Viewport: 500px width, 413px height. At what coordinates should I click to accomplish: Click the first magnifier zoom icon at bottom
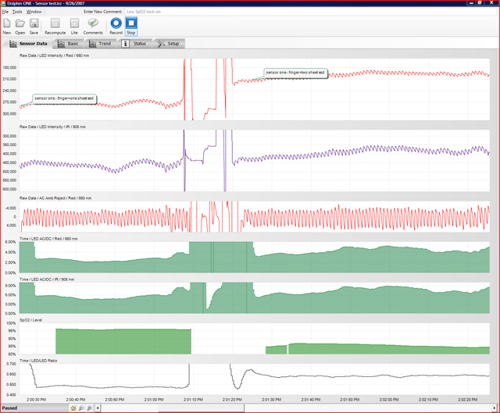[83, 408]
